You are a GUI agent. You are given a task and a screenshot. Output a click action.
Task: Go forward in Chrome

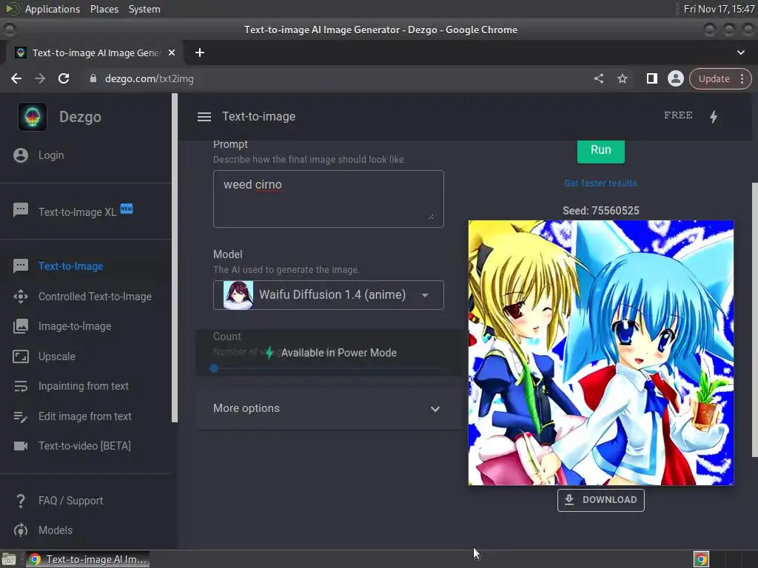40,78
